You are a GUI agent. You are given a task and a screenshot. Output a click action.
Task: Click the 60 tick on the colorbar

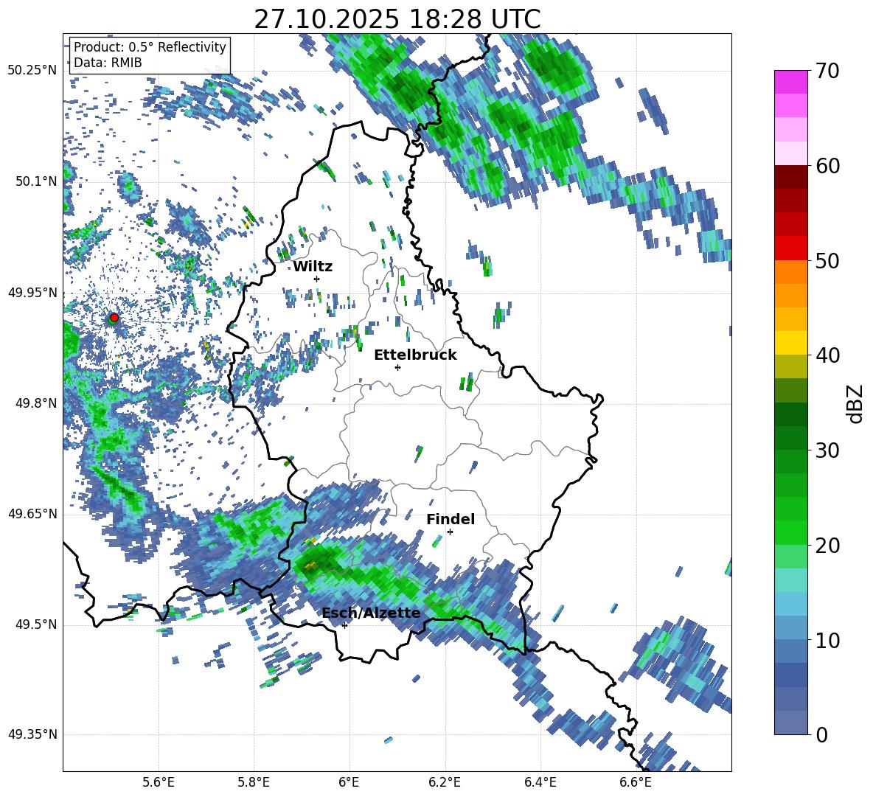tap(827, 166)
